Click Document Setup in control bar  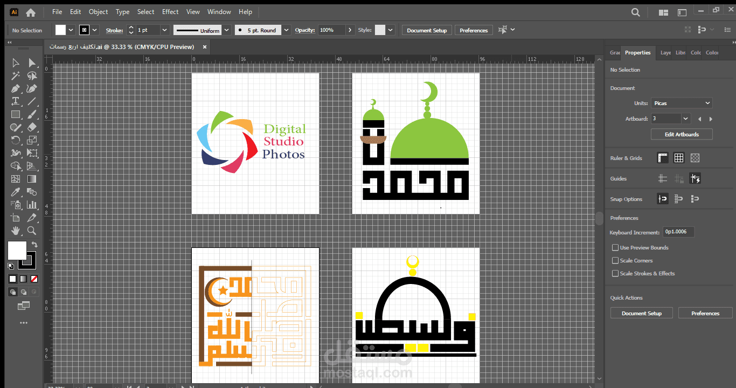427,30
